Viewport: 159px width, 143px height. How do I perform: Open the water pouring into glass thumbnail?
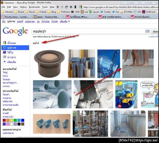(x=109, y=64)
